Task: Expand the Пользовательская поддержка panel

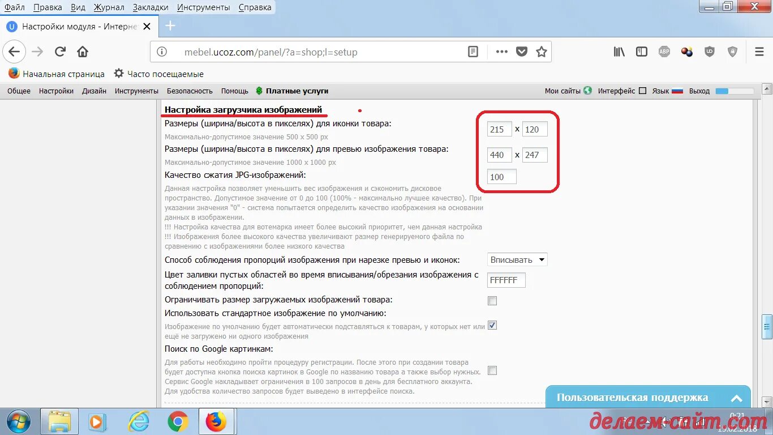Action: coord(648,397)
